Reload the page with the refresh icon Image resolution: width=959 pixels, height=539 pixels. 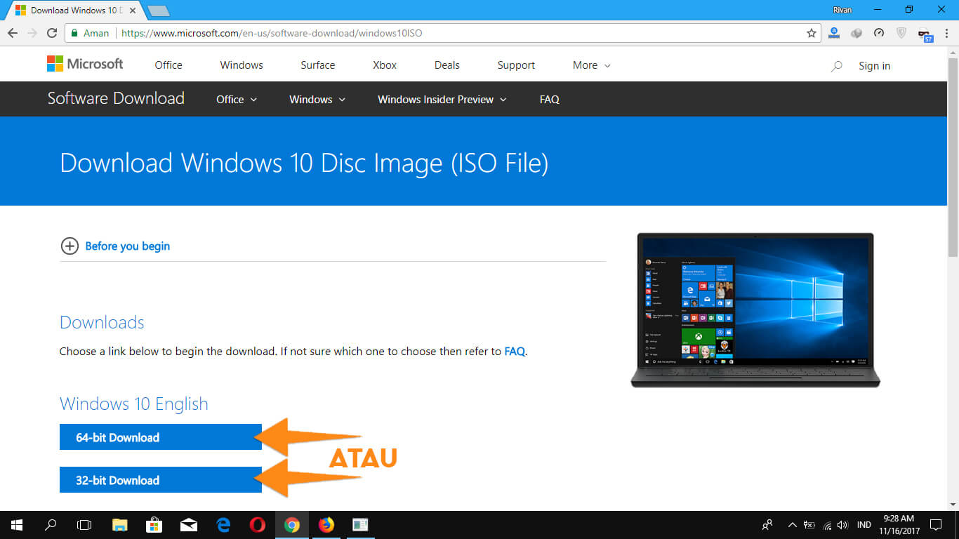coord(52,33)
